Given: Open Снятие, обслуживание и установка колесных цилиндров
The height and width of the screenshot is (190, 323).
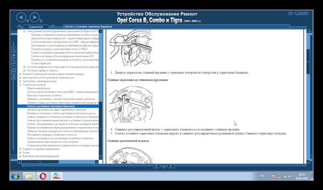Looking at the screenshot, I should click(x=63, y=124).
